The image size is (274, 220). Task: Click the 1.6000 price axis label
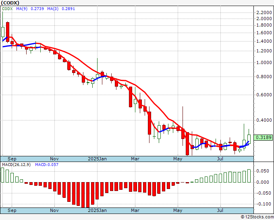[x=264, y=33]
